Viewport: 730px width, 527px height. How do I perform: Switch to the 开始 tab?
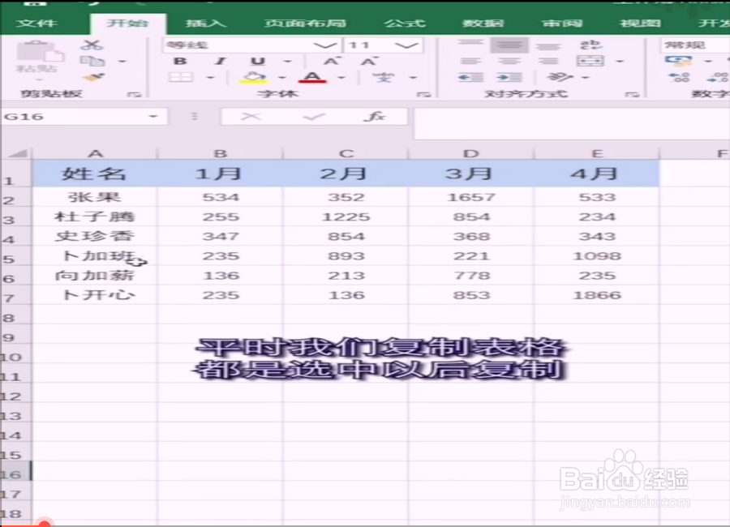point(127,23)
